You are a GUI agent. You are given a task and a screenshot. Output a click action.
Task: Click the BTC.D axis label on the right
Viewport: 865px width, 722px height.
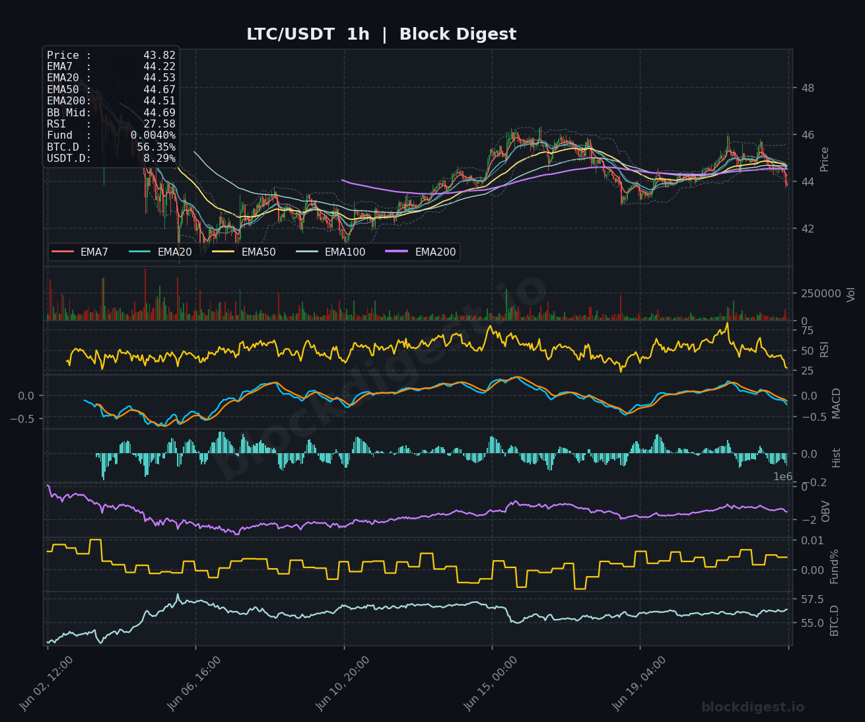[834, 620]
